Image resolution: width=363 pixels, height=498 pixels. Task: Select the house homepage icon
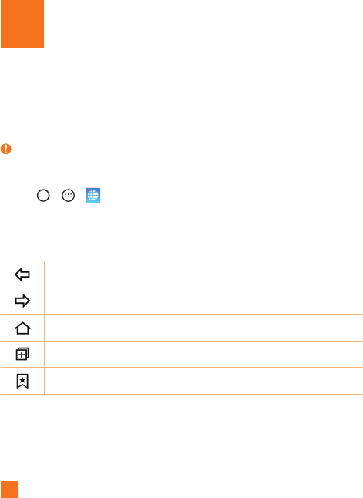(x=22, y=328)
